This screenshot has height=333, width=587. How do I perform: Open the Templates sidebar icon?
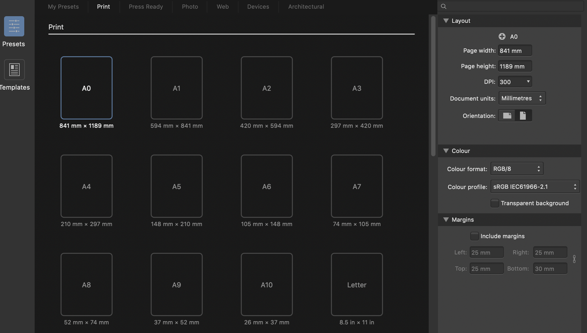click(x=14, y=70)
